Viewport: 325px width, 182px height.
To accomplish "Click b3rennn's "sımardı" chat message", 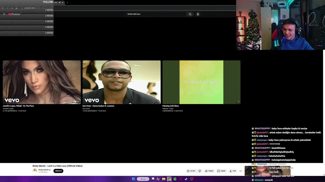I will (x=262, y=180).
